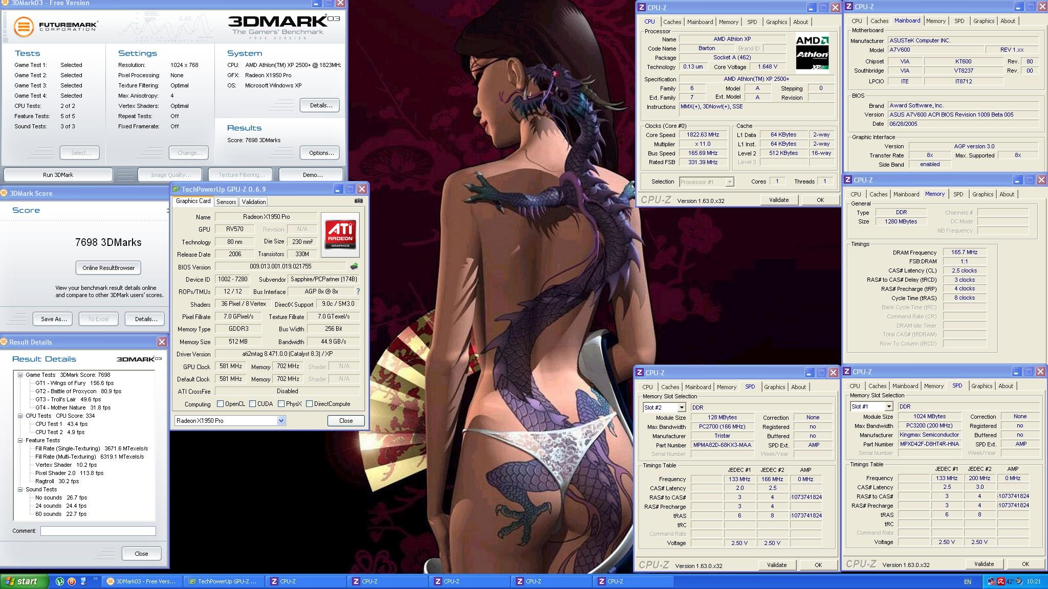
Task: Click the Z icon in CPU-Z Memory window title bar
Action: pyautogui.click(x=848, y=180)
